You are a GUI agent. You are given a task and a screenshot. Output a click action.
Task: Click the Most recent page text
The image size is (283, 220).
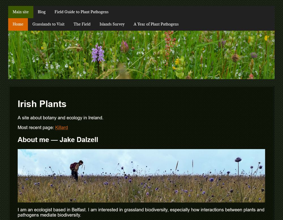click(35, 128)
